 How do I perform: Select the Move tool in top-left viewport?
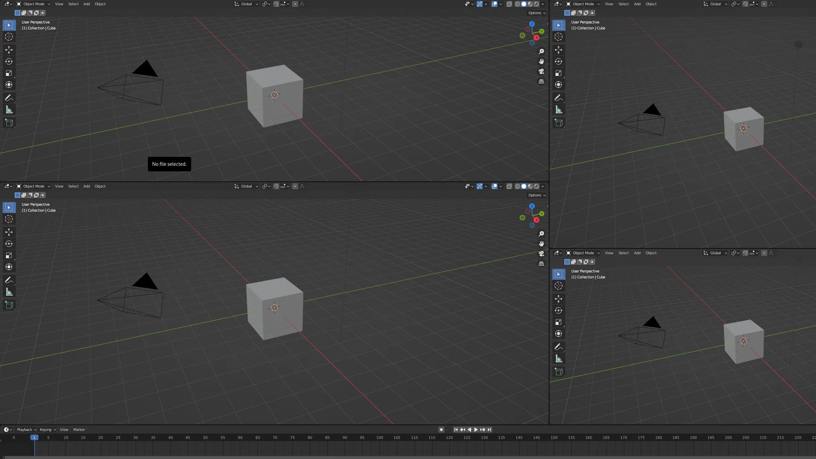click(x=9, y=50)
